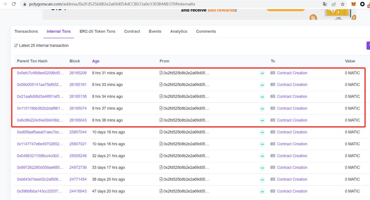The image size is (370, 200).
Task: Open parent txn 0x1147747e6e49702652
Action: tap(40, 144)
